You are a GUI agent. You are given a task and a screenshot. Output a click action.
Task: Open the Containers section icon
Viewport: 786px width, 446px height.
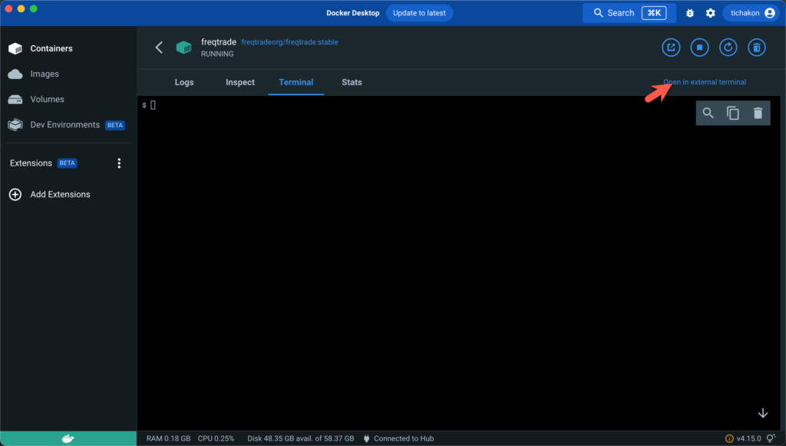[15, 48]
